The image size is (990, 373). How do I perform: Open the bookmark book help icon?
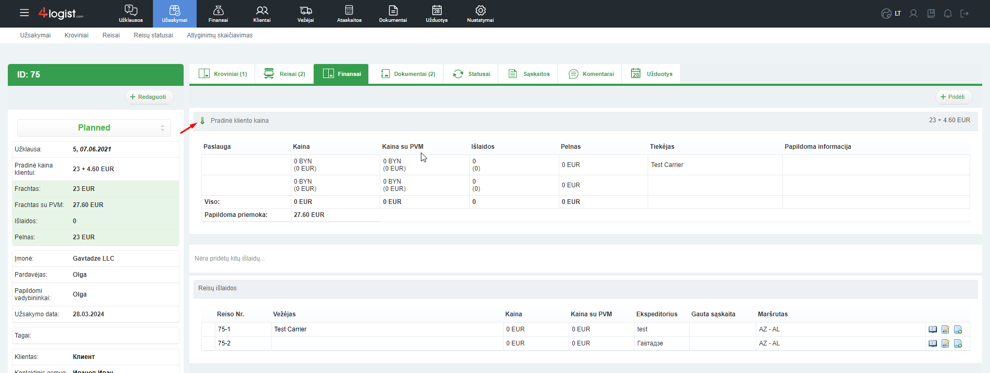click(x=931, y=14)
